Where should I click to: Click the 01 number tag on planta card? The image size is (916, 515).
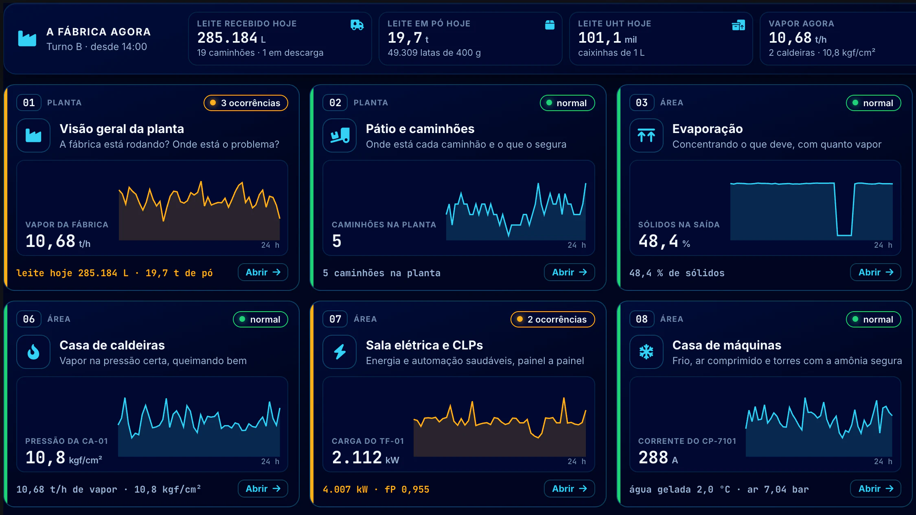29,103
